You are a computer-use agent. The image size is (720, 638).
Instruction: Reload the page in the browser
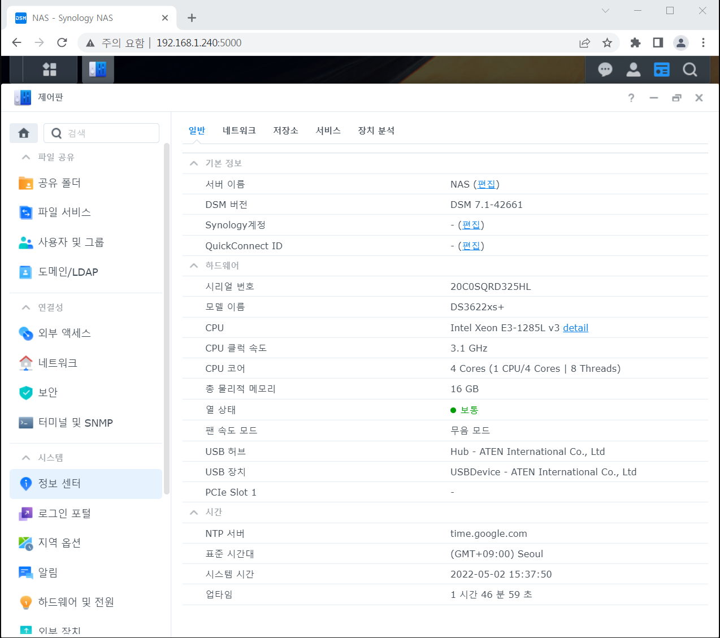point(62,42)
